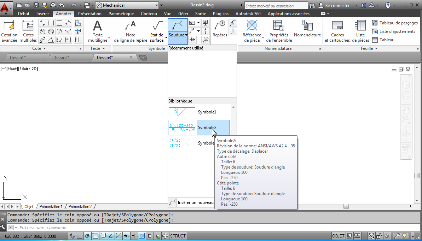Open the Dessin1* drawing tab
The height and width of the screenshot is (241, 422).
18,58
